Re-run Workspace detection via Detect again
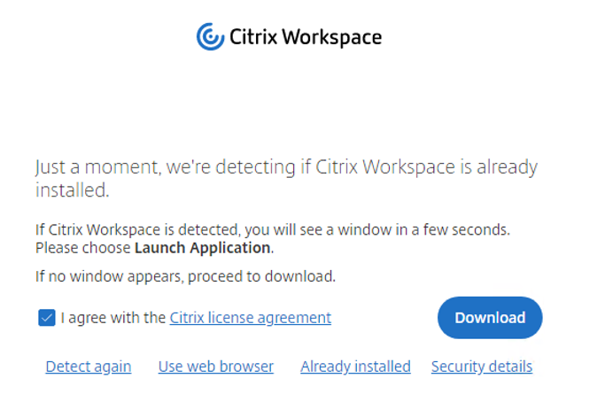 (89, 367)
